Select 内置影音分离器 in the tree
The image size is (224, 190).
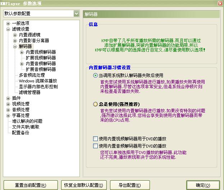pyautogui.click(x=34, y=41)
